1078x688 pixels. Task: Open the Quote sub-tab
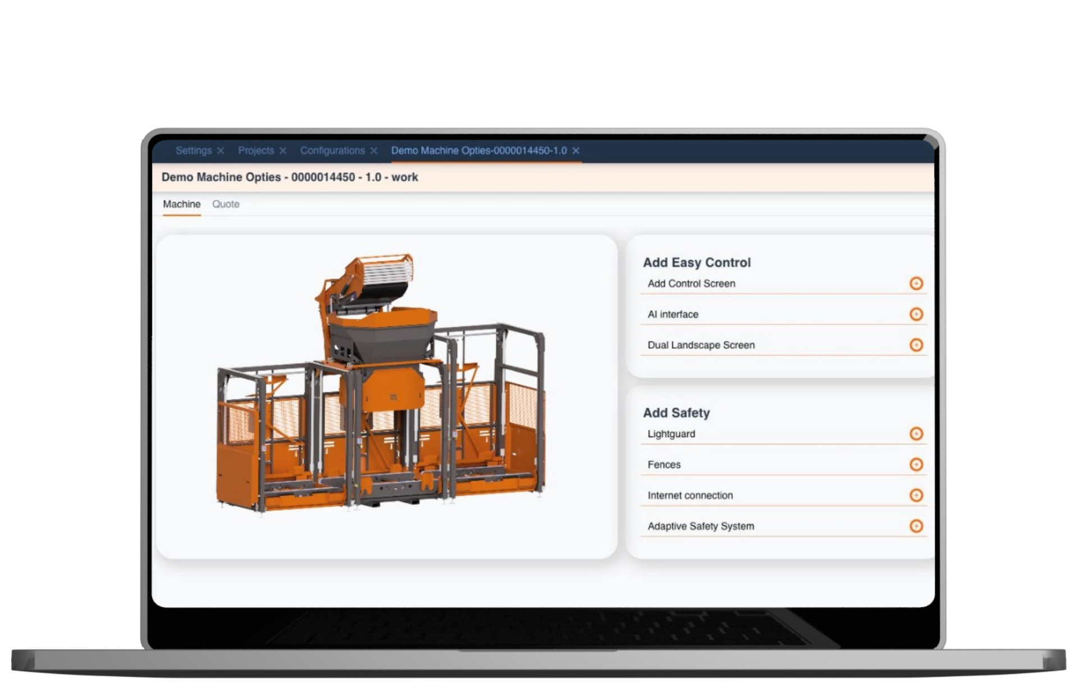226,204
